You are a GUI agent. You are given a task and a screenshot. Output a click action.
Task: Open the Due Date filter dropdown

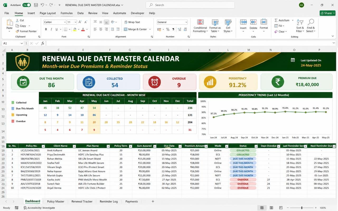click(180, 146)
